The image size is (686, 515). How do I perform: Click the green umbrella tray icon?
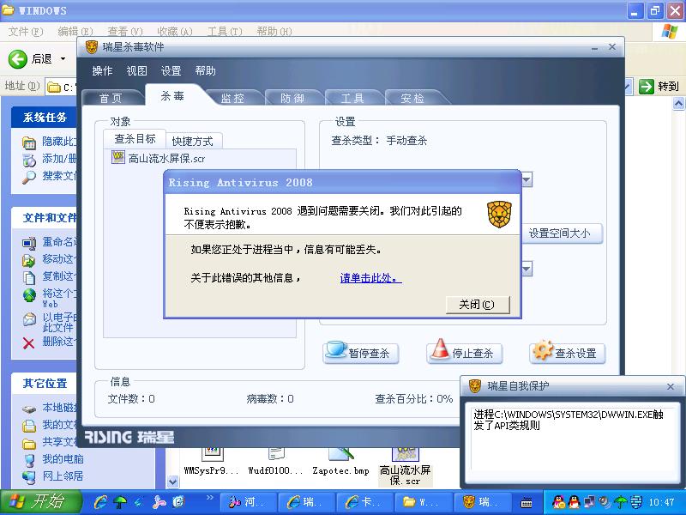click(620, 502)
